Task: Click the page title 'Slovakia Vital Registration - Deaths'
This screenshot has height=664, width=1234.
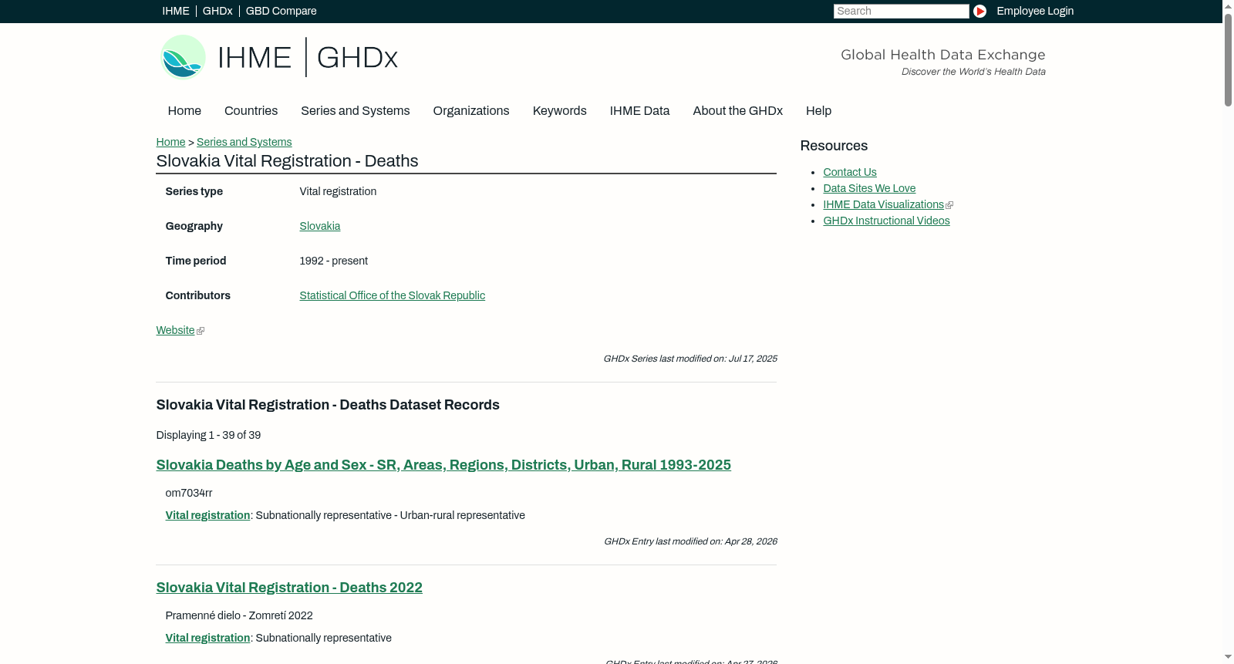Action: 287,161
